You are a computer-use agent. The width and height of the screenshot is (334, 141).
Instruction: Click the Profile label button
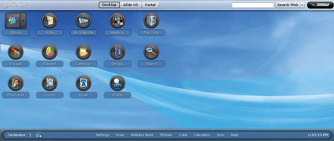pyautogui.click(x=117, y=95)
